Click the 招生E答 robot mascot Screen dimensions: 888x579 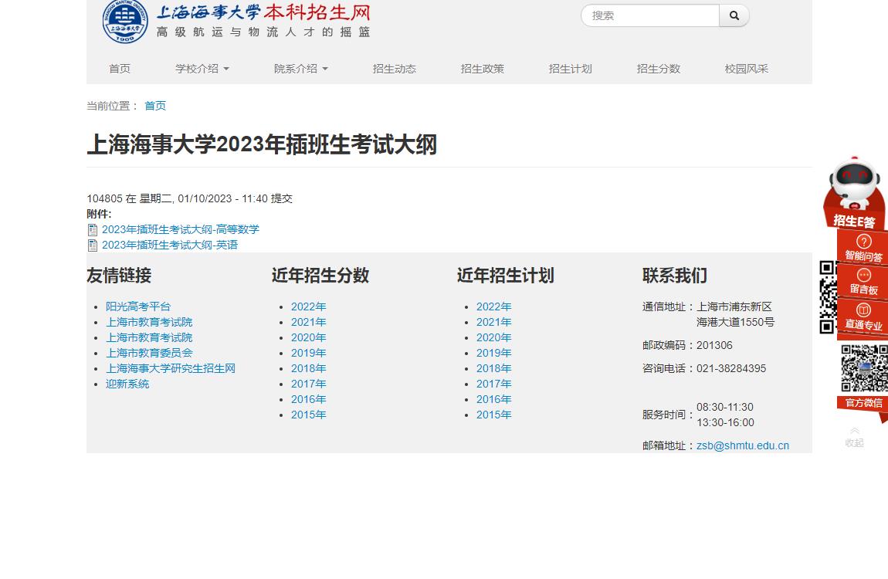pyautogui.click(x=854, y=192)
